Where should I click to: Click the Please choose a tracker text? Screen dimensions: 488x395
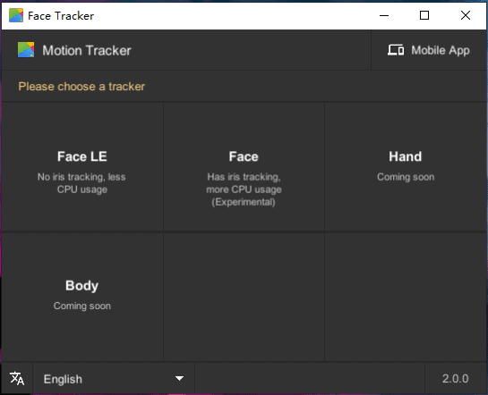(81, 87)
